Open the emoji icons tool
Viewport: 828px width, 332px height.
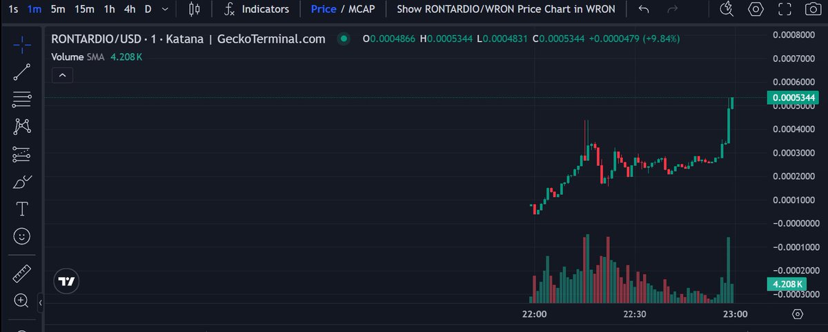pos(22,236)
